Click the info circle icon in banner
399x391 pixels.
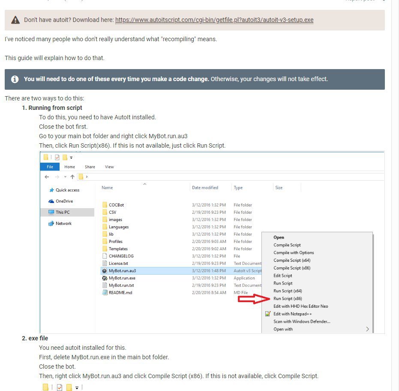pos(15,79)
